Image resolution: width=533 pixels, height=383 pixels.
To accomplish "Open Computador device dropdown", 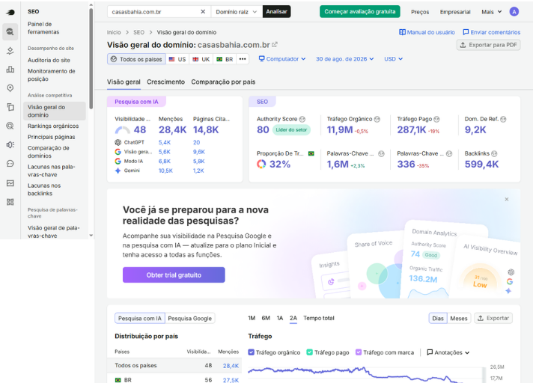I will 282,59.
